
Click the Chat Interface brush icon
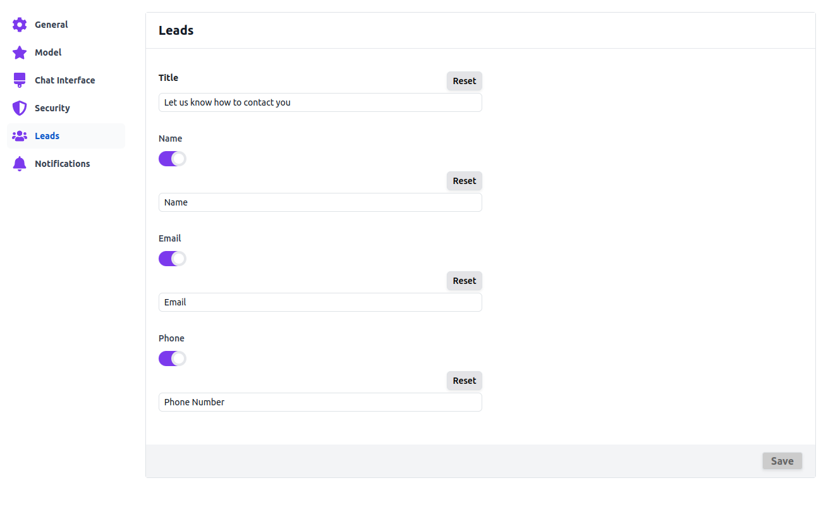(x=20, y=80)
